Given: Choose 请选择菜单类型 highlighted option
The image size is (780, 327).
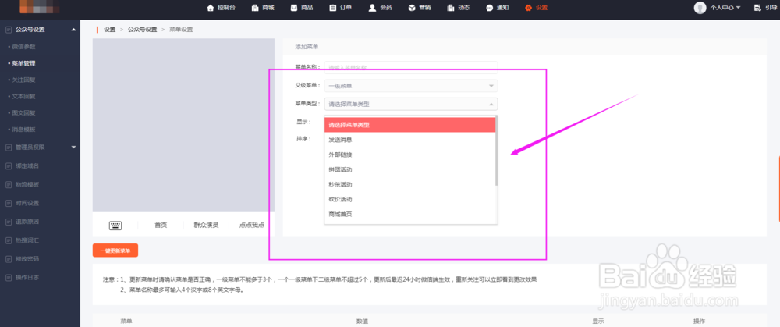Looking at the screenshot, I should click(410, 125).
